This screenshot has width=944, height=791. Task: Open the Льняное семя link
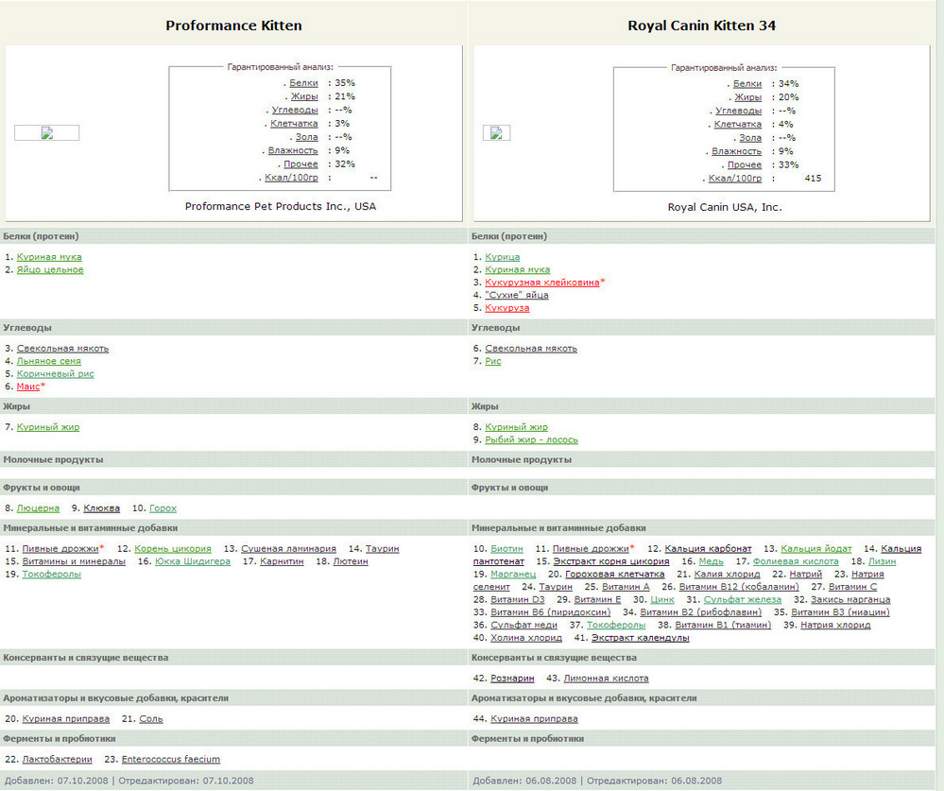[49, 361]
